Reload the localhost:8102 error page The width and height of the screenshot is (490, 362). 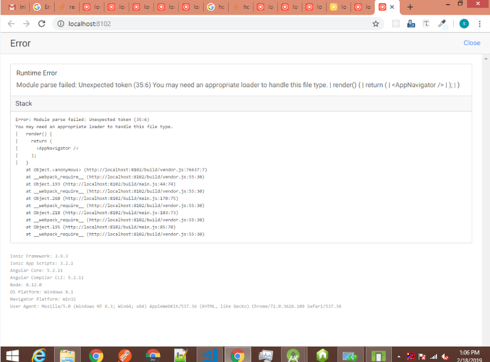pos(40,22)
